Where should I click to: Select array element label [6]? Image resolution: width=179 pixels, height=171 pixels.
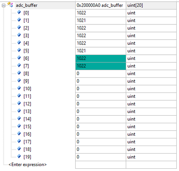tap(26, 58)
